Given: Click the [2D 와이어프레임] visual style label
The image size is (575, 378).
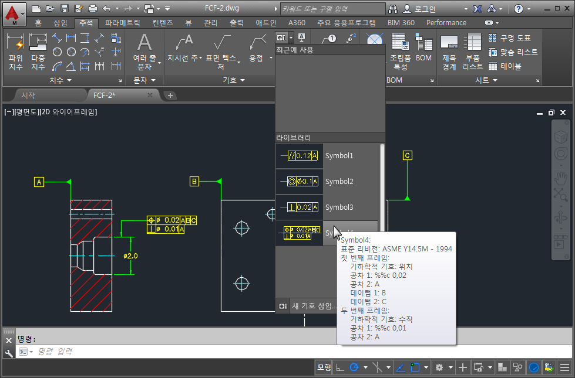Looking at the screenshot, I should click(x=69, y=112).
